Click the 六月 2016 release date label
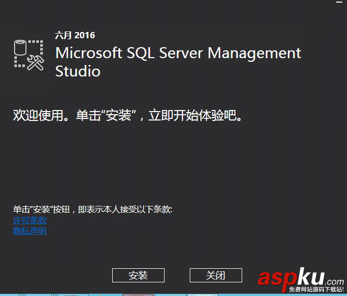 click(x=75, y=36)
